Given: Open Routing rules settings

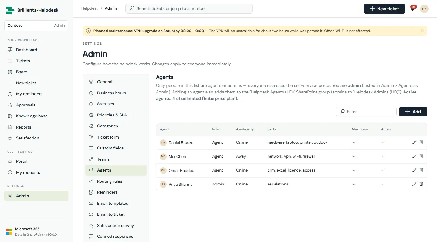Looking at the screenshot, I should [x=116, y=181].
